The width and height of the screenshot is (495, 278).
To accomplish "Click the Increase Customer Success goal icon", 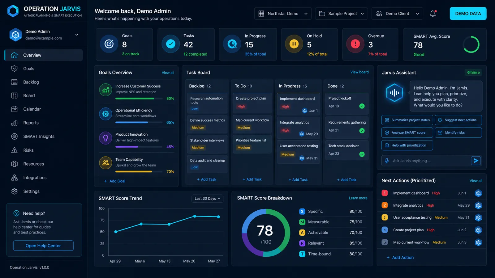I will pyautogui.click(x=105, y=90).
